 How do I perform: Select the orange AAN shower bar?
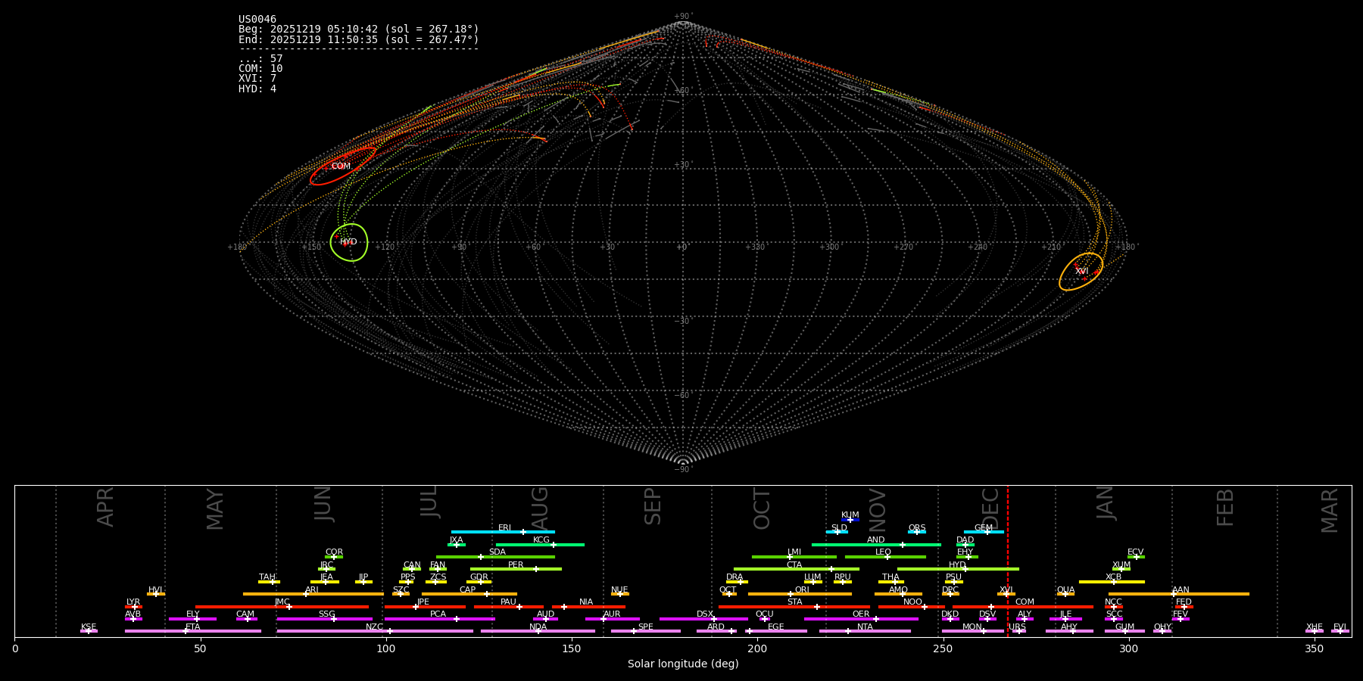point(1178,594)
